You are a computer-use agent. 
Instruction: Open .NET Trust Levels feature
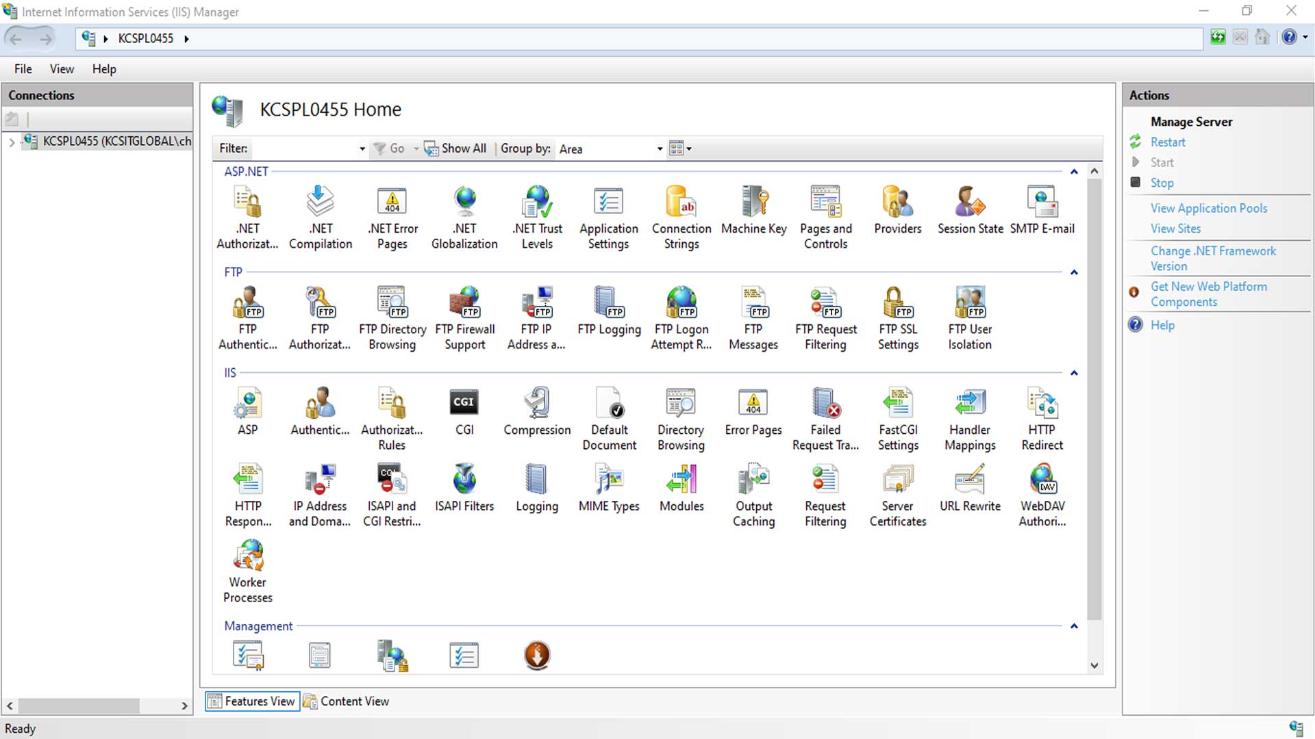tap(537, 218)
